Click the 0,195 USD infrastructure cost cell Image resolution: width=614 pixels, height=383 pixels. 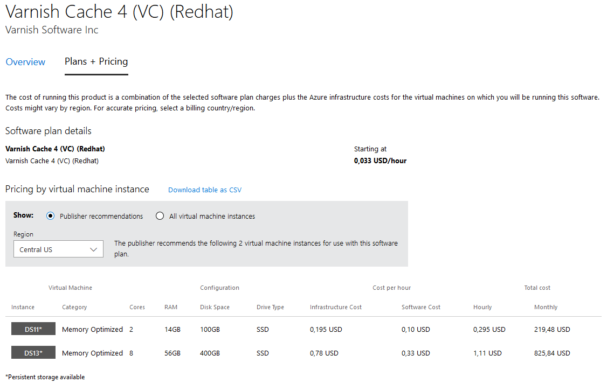coord(326,330)
